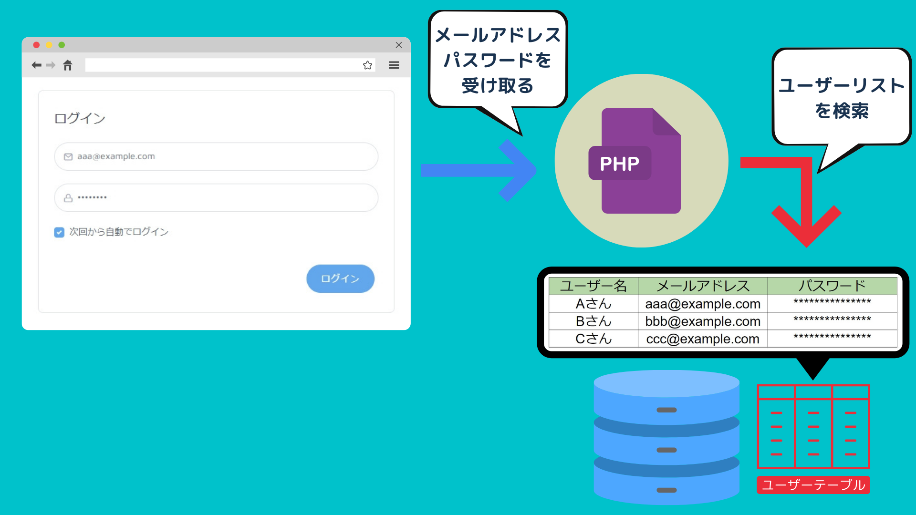Close the browser window with the X

399,45
